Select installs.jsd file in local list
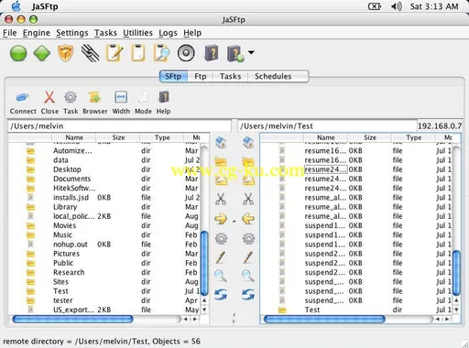The height and width of the screenshot is (348, 469). 104,198
